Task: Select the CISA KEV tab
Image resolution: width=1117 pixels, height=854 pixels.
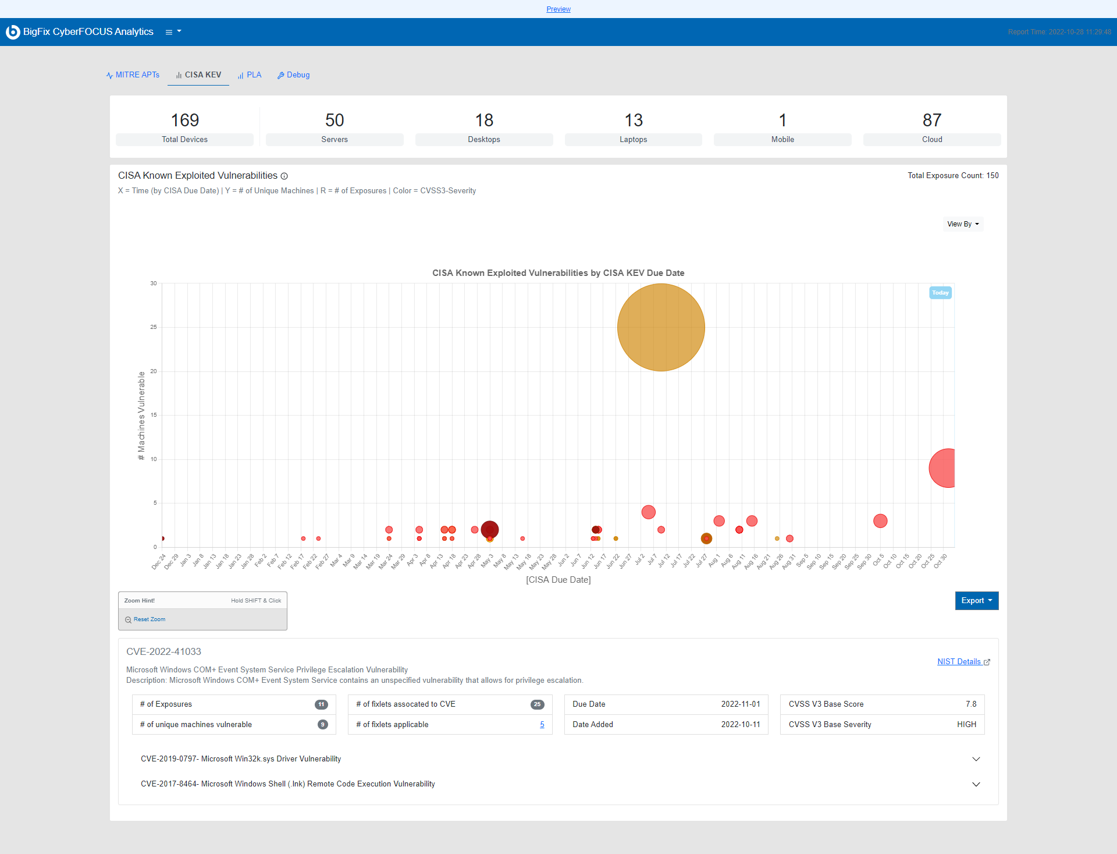Action: click(202, 75)
